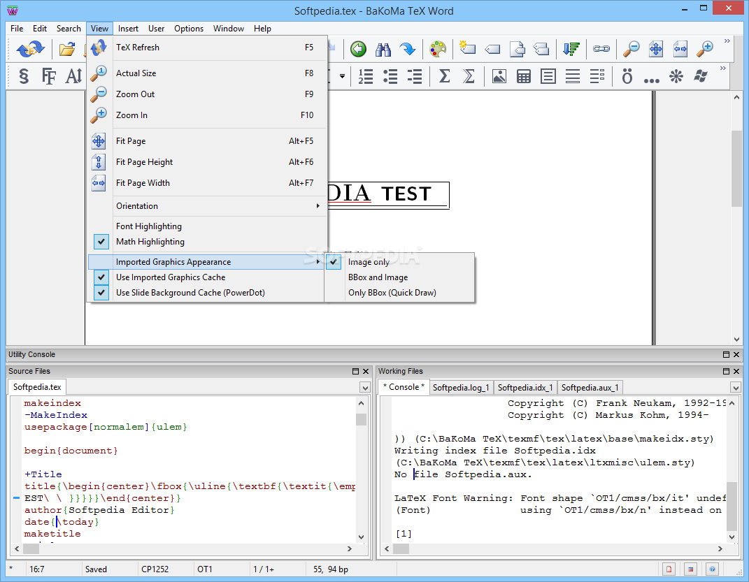
Task: Open the Working Files tab dropdown arrow
Action: [736, 387]
